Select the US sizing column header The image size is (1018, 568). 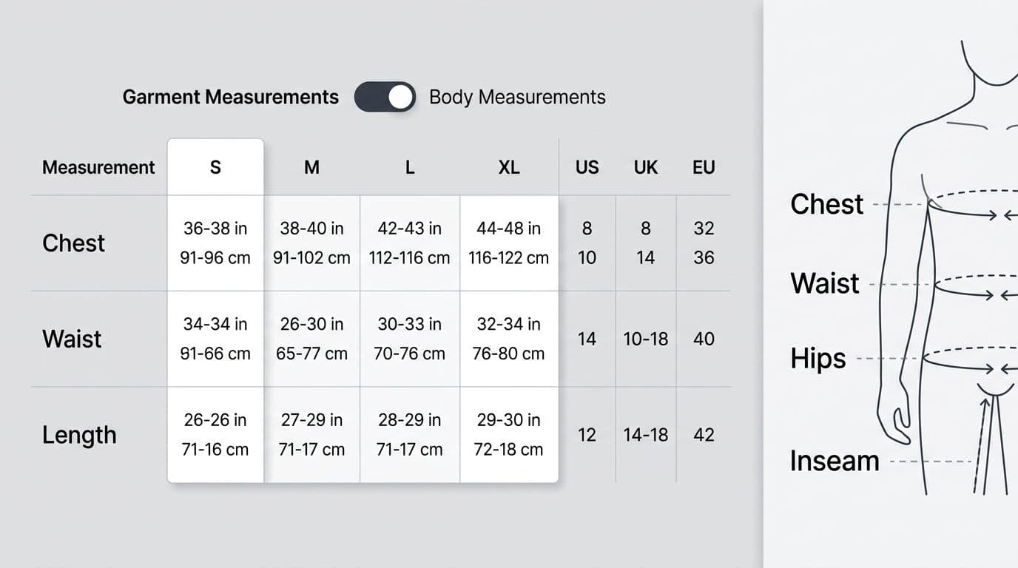pyautogui.click(x=587, y=167)
